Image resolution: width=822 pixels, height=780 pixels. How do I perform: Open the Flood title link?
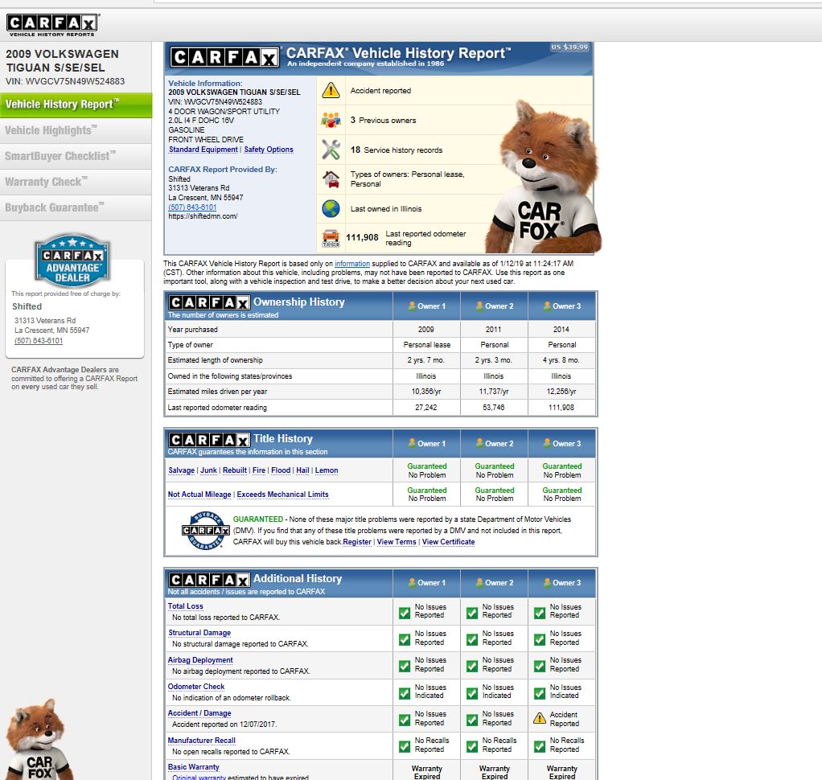coord(281,470)
